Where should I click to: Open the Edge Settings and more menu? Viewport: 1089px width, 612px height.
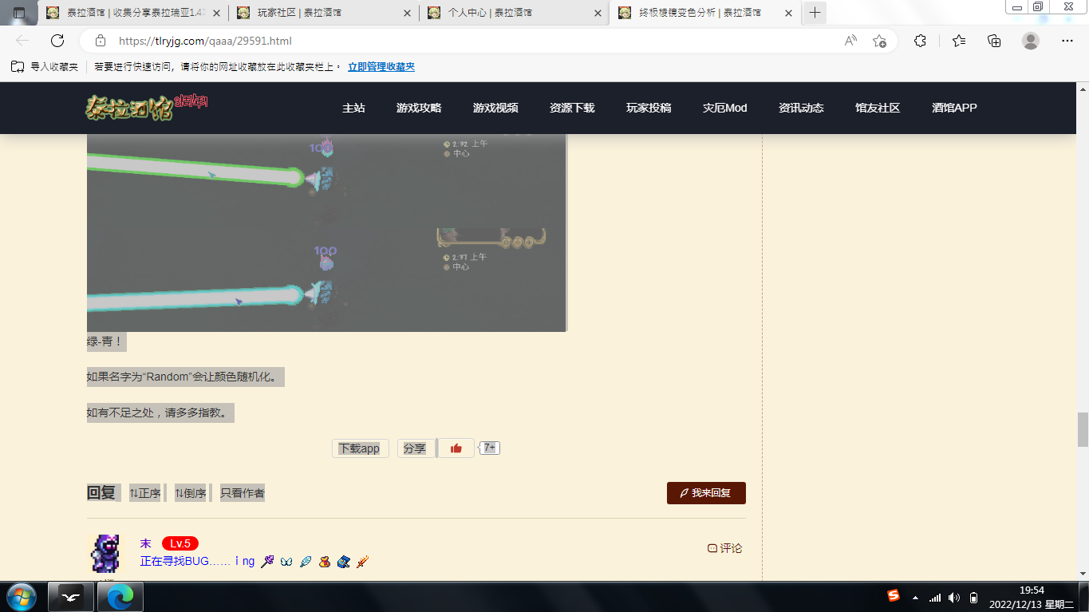coord(1067,41)
